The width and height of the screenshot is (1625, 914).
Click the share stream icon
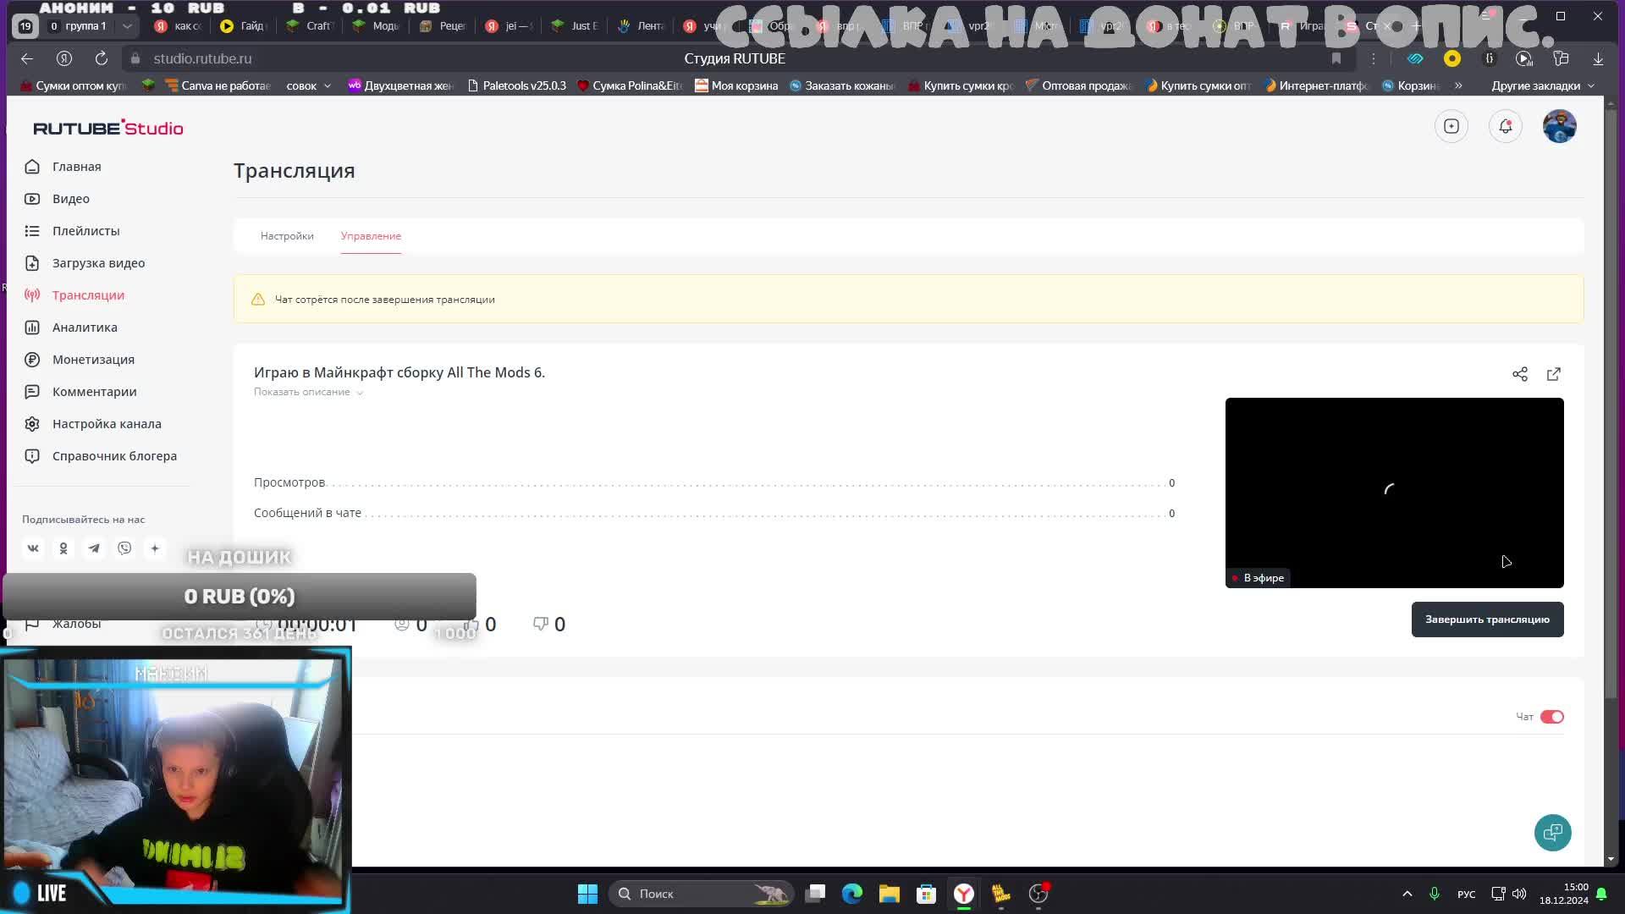click(1520, 374)
